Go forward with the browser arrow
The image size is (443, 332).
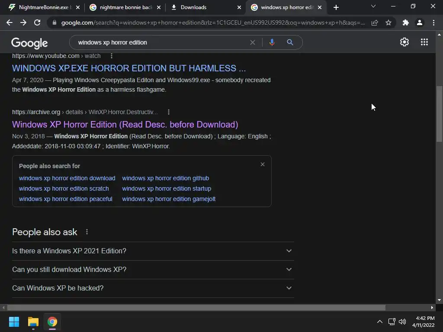tap(23, 22)
